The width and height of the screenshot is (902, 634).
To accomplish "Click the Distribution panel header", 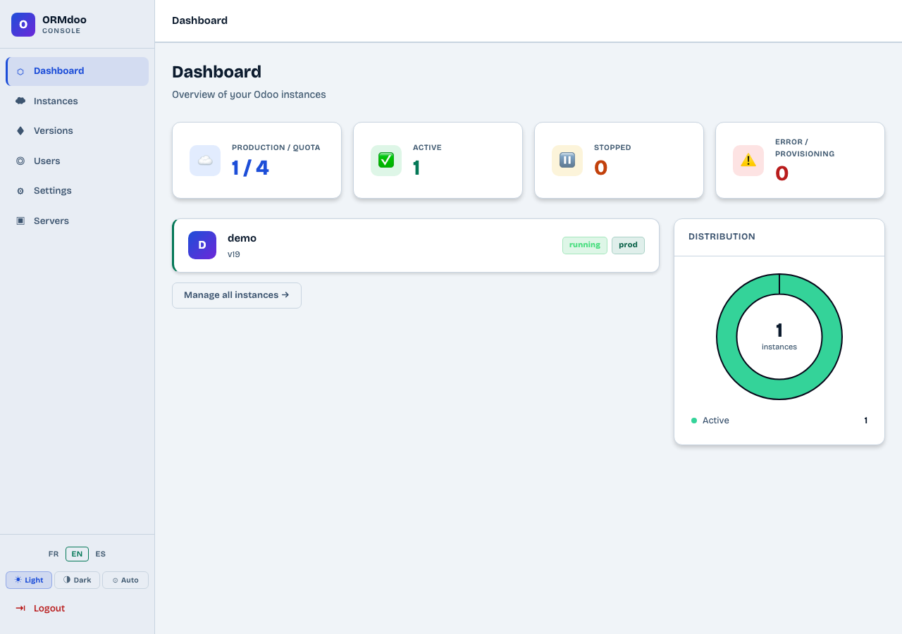I will click(x=779, y=237).
